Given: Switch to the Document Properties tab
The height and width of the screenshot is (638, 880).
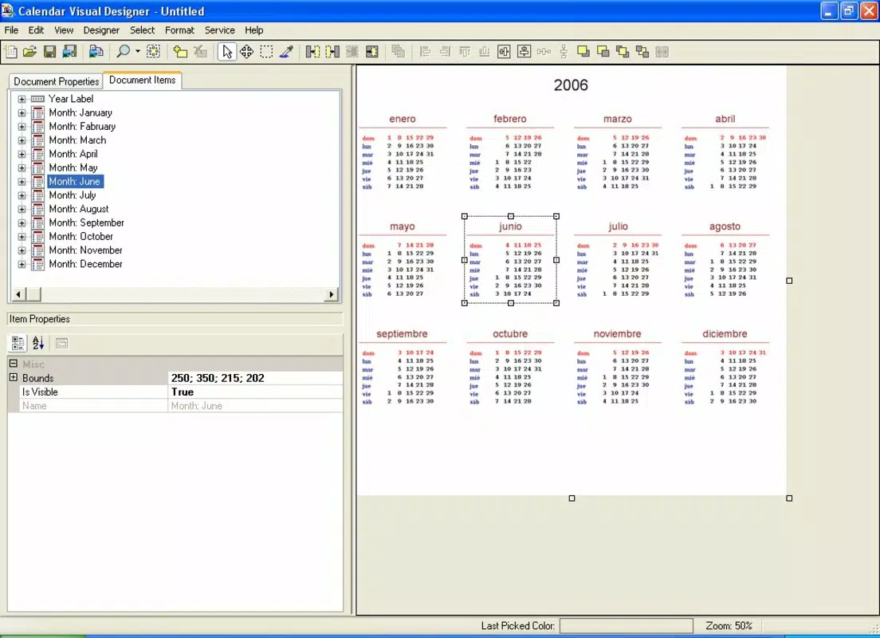Looking at the screenshot, I should (x=56, y=81).
